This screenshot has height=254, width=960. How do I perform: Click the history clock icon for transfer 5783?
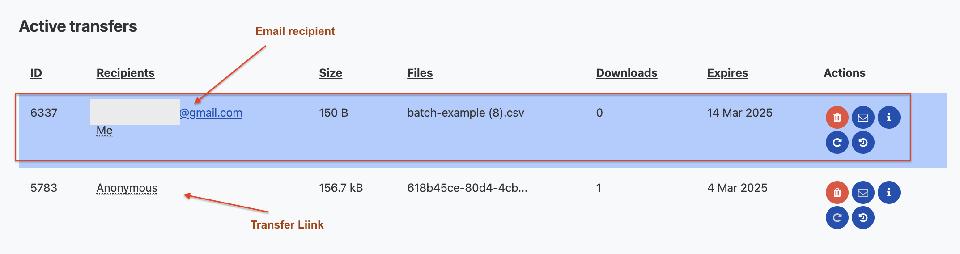pos(863,218)
